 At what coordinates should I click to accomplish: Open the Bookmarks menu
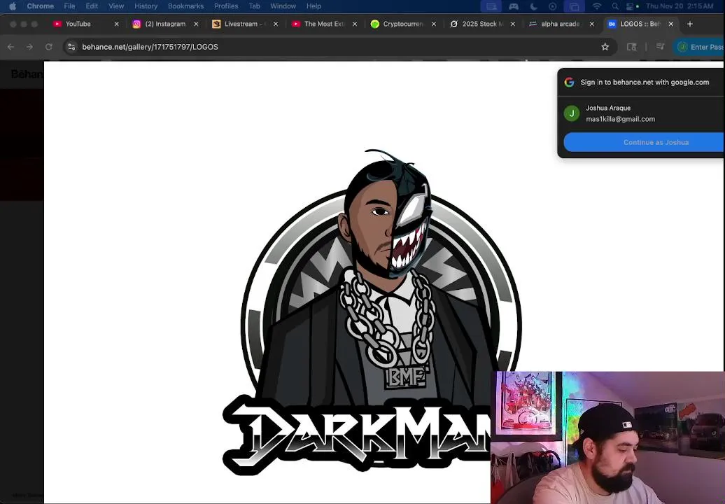pyautogui.click(x=185, y=6)
